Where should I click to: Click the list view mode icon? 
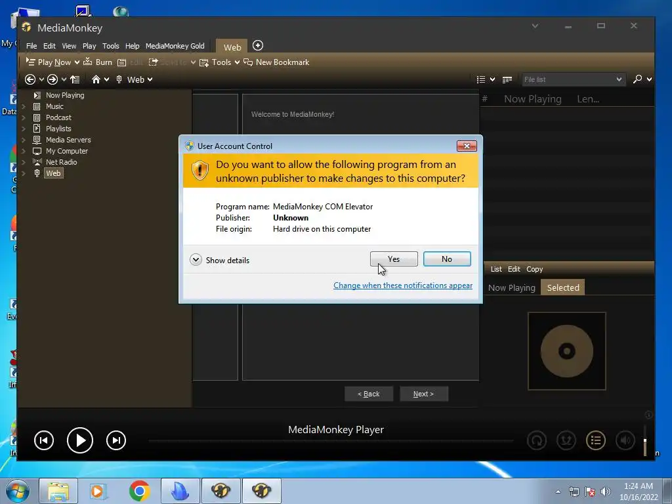pos(481,79)
